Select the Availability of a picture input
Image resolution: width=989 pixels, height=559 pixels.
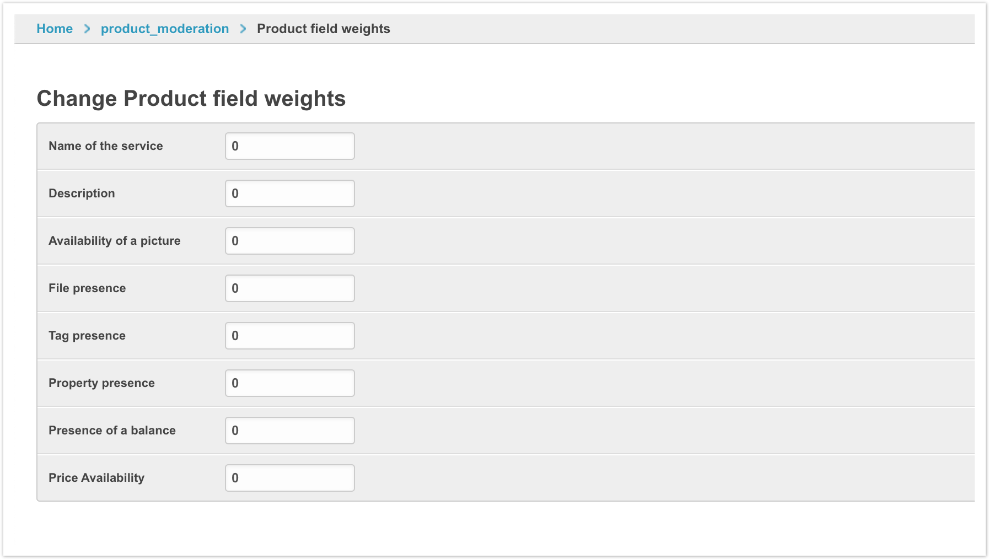point(289,241)
